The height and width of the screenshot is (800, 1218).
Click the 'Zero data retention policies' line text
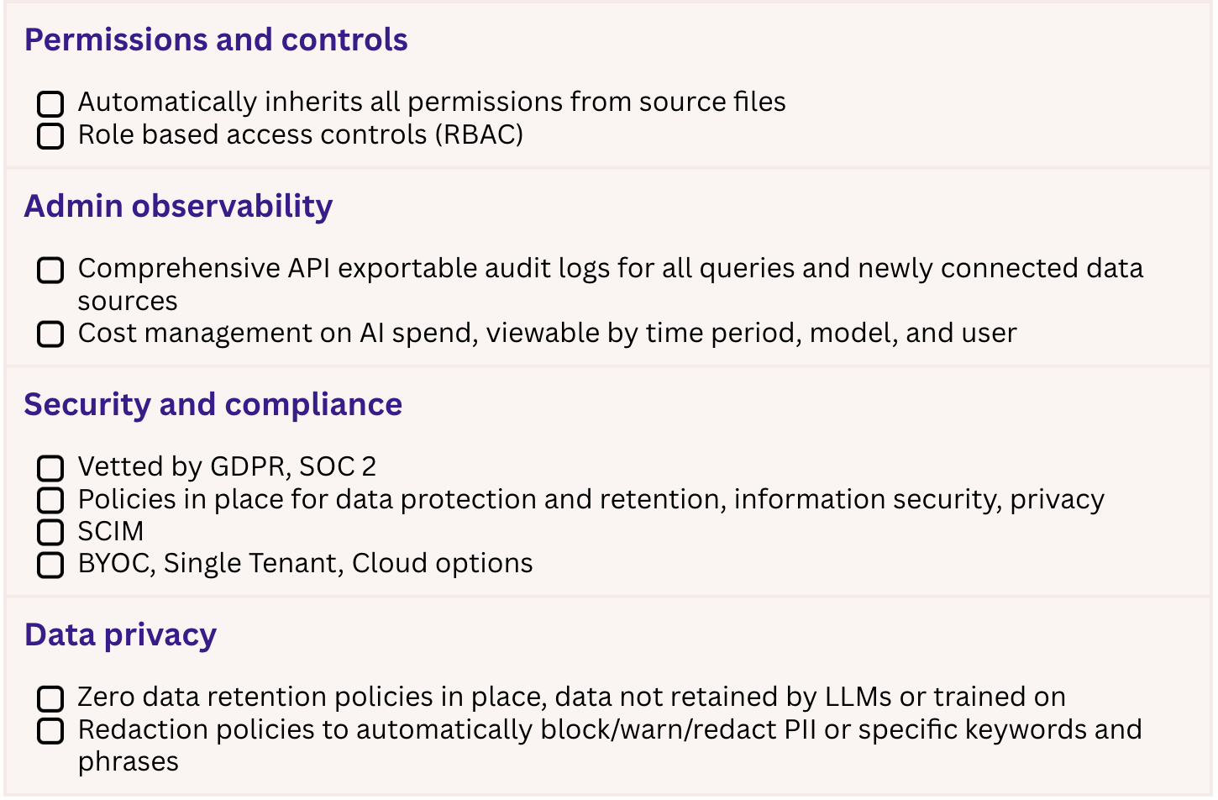pyautogui.click(x=572, y=697)
